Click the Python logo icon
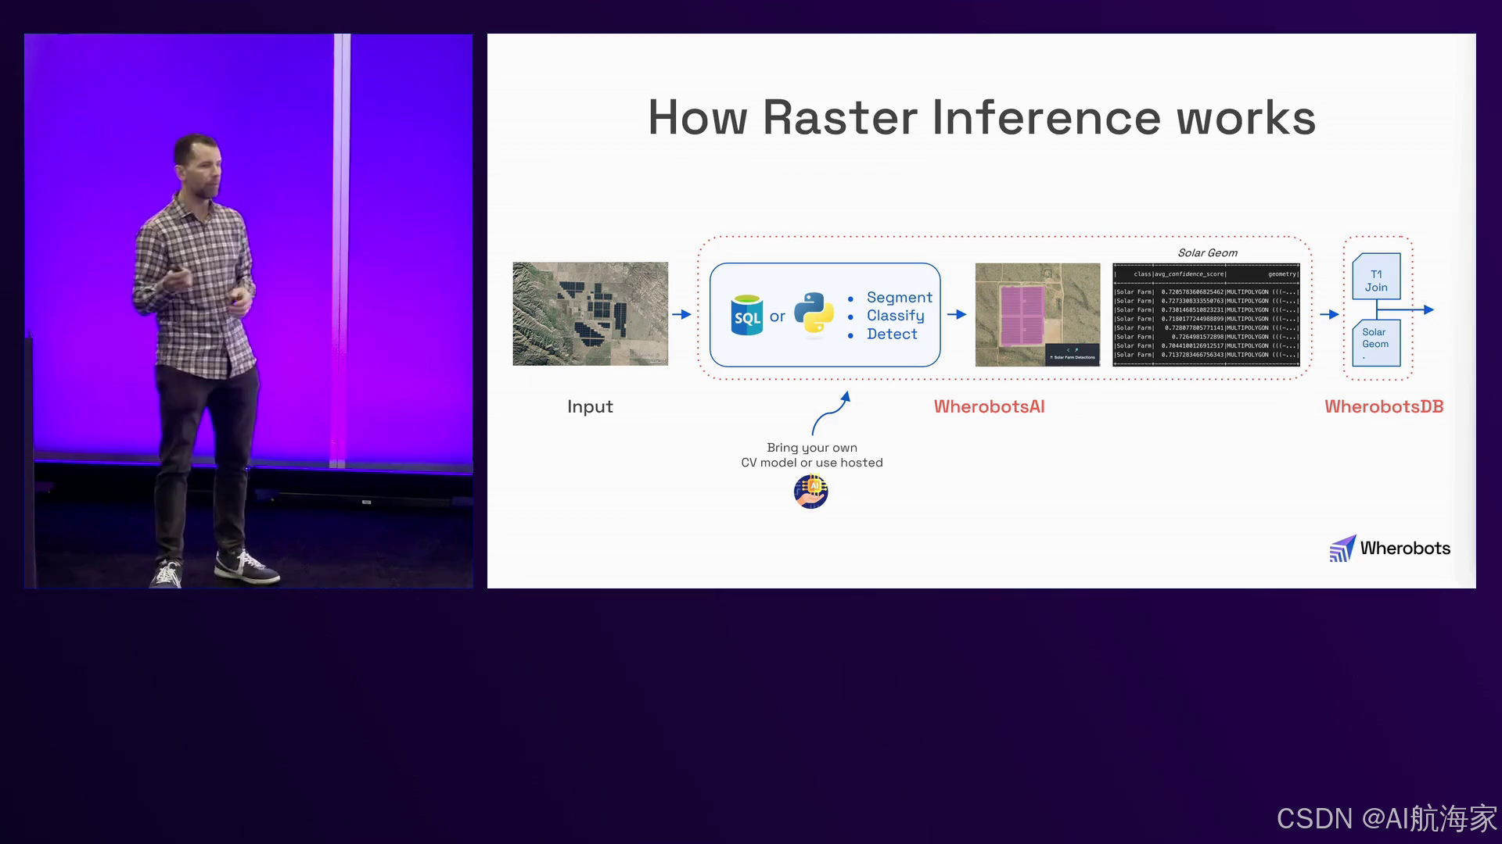This screenshot has height=844, width=1502. click(x=814, y=314)
